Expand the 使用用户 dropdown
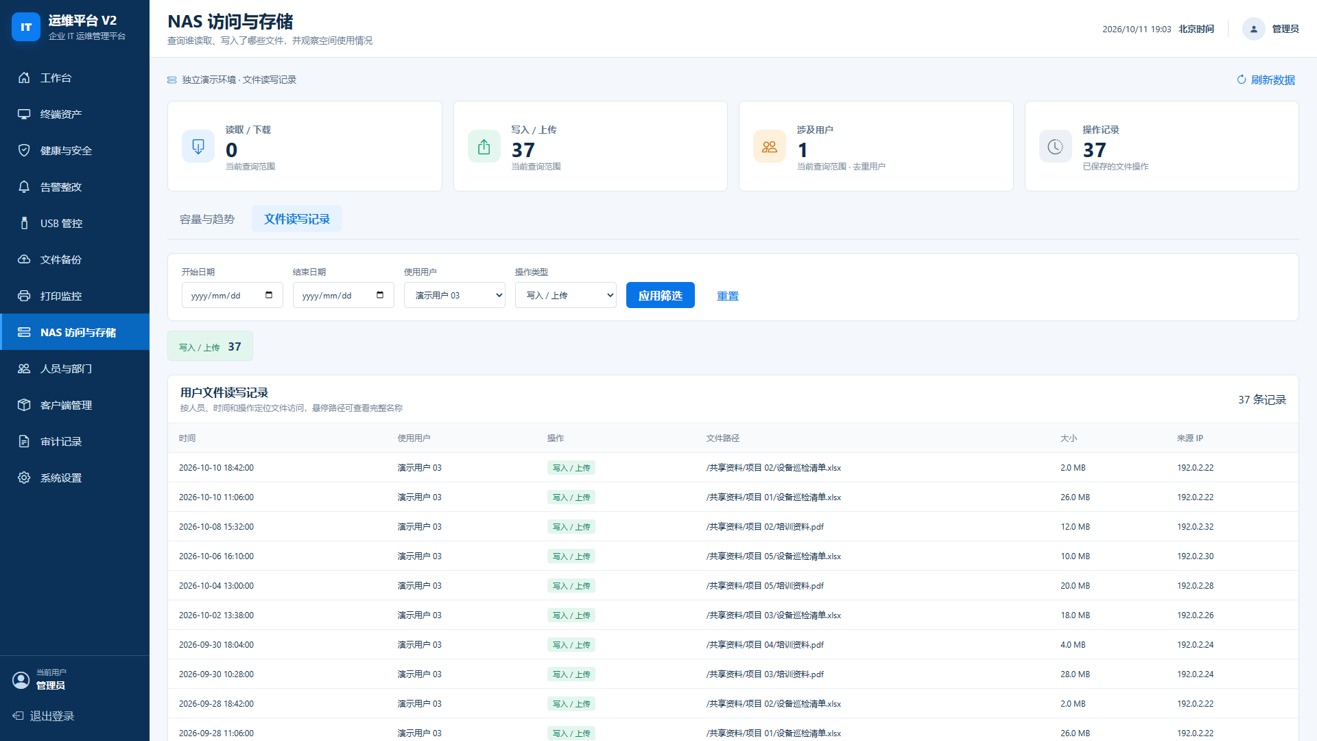This screenshot has width=1317, height=741. (x=455, y=295)
